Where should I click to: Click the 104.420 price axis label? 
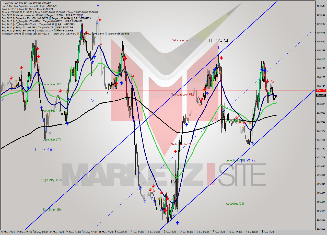pos(321,41)
